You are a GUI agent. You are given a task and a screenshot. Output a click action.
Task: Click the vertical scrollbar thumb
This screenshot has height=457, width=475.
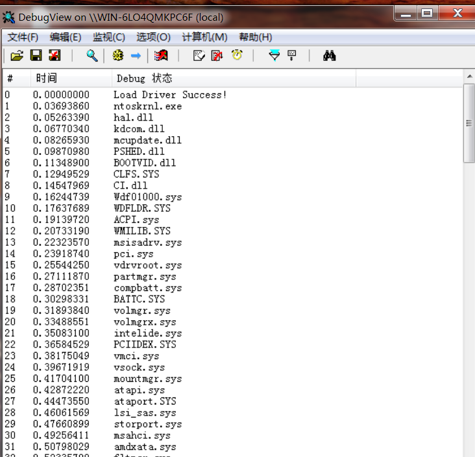pos(469,123)
